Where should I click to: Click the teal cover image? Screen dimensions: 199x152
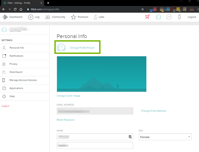101,74
